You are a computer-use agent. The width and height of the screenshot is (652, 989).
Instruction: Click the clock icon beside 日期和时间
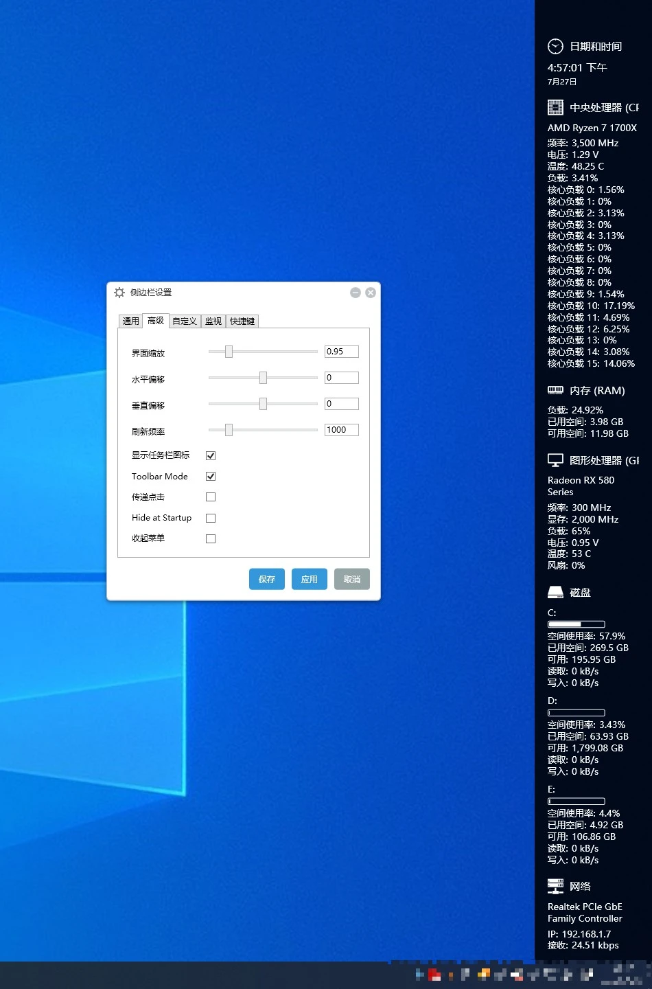coord(555,47)
